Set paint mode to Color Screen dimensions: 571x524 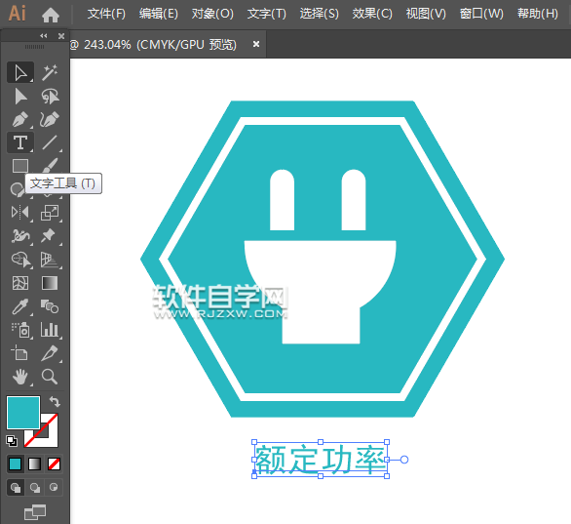coord(15,464)
